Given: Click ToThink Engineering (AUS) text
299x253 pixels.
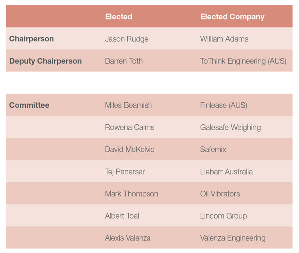Looking at the screenshot, I should [243, 61].
